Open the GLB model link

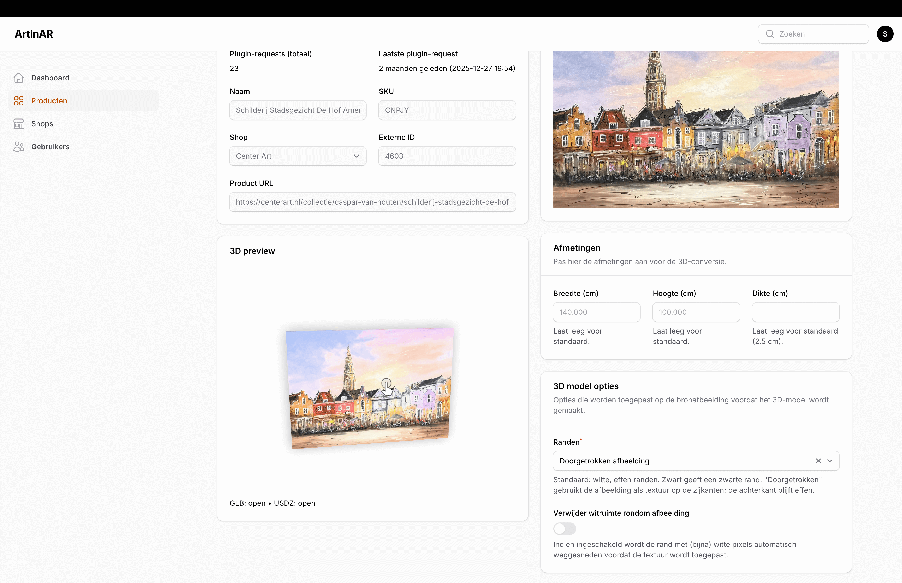click(x=257, y=503)
